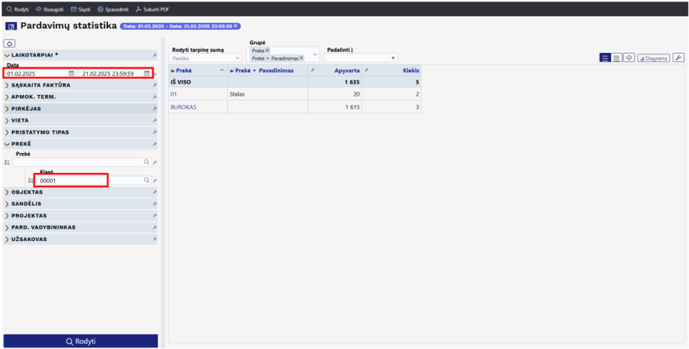
Task: Click wrench icon in Kiekis column header
Action: pos(366,70)
